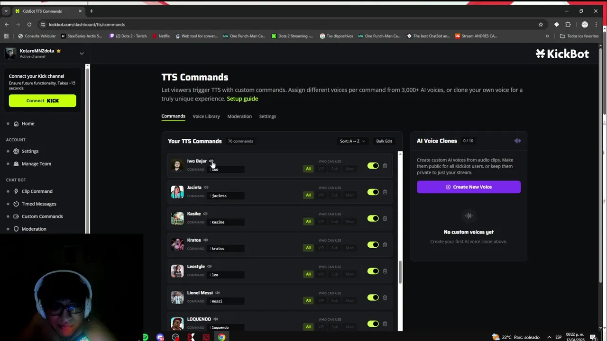Open Google Chrome from the taskbar
This screenshot has height=341, width=607.
[221, 337]
